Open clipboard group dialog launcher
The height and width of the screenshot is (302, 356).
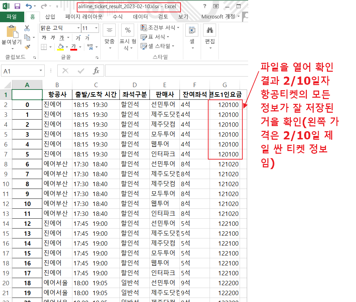34,57
